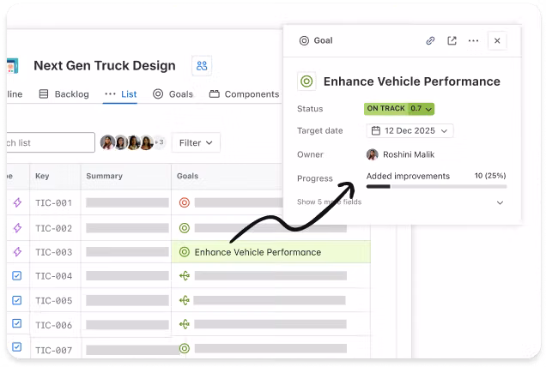Copy goal link using the link icon
546x367 pixels.
[430, 40]
